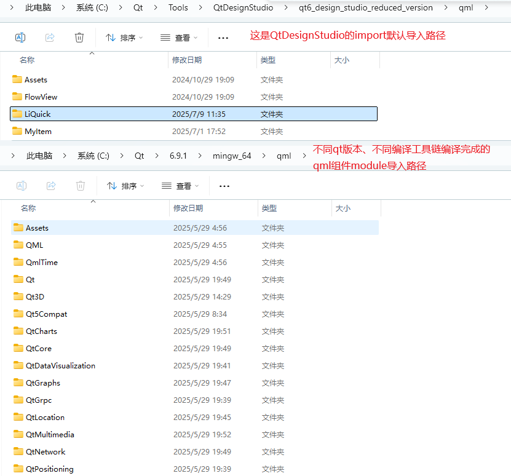The width and height of the screenshot is (511, 476).
Task: Select the QtMultimedia folder icon
Action: point(18,434)
